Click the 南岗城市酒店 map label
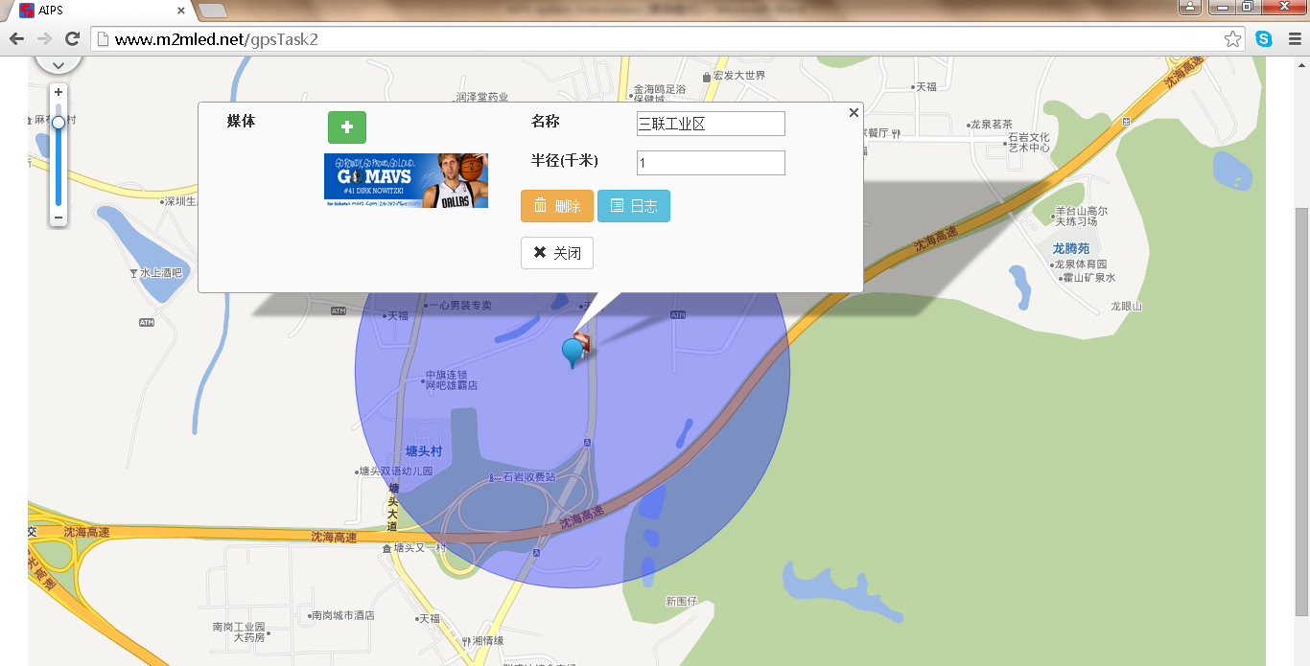Viewport: 1310px width, 666px height. pyautogui.click(x=342, y=615)
